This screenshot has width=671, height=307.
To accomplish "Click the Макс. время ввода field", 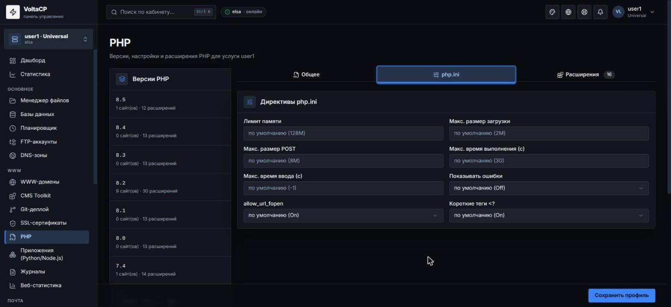I will tap(343, 188).
